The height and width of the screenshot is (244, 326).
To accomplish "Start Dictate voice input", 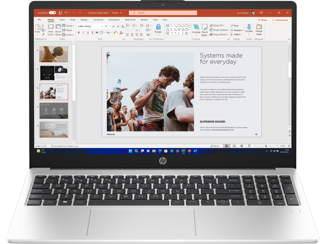I will [249, 28].
